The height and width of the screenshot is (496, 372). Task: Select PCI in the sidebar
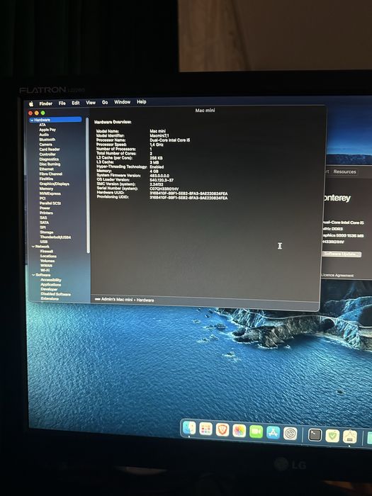tap(43, 198)
